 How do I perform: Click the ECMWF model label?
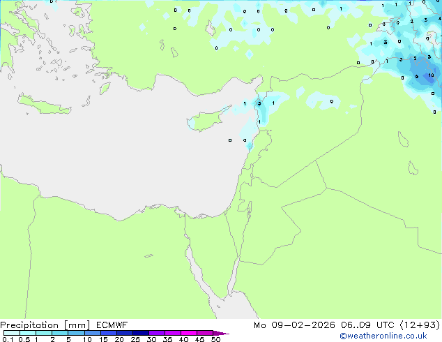pos(112,325)
